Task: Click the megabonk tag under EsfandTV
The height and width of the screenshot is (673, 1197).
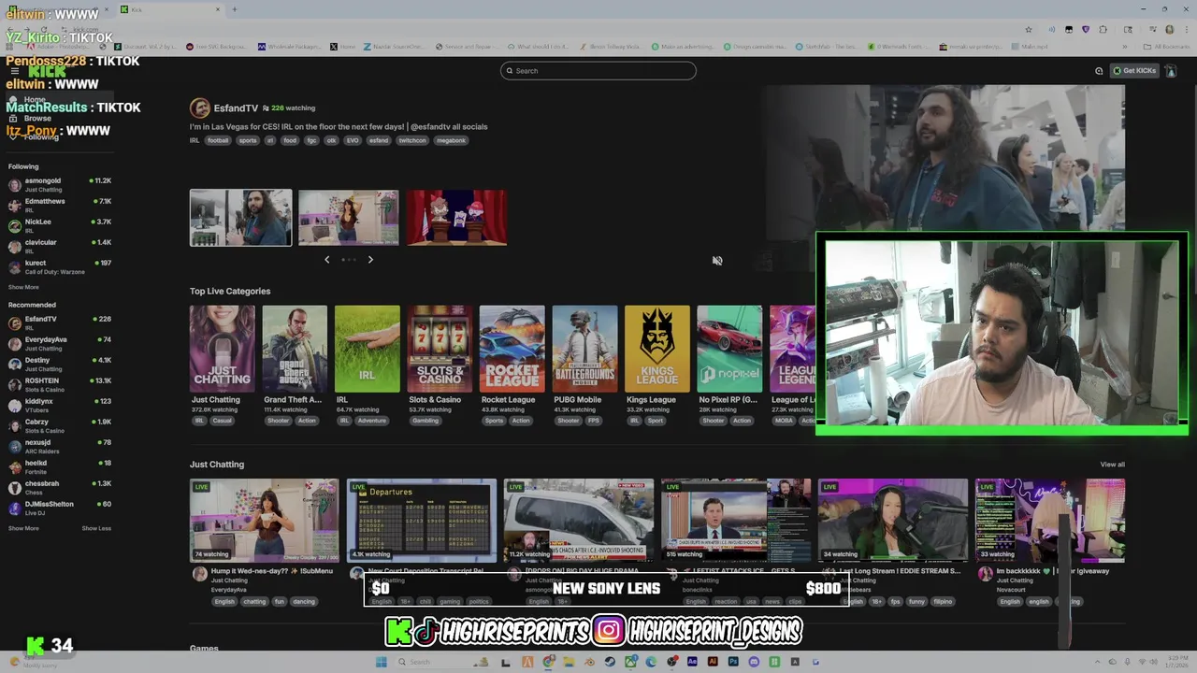Action: 451,140
